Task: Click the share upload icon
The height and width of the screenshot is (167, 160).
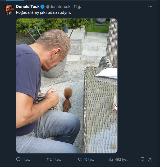Action: [x=150, y=159]
